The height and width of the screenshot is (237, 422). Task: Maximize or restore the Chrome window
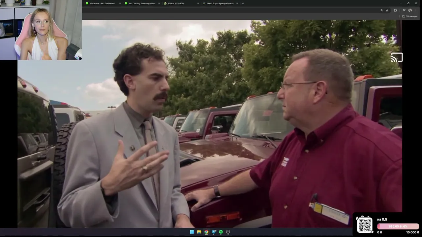[408, 3]
